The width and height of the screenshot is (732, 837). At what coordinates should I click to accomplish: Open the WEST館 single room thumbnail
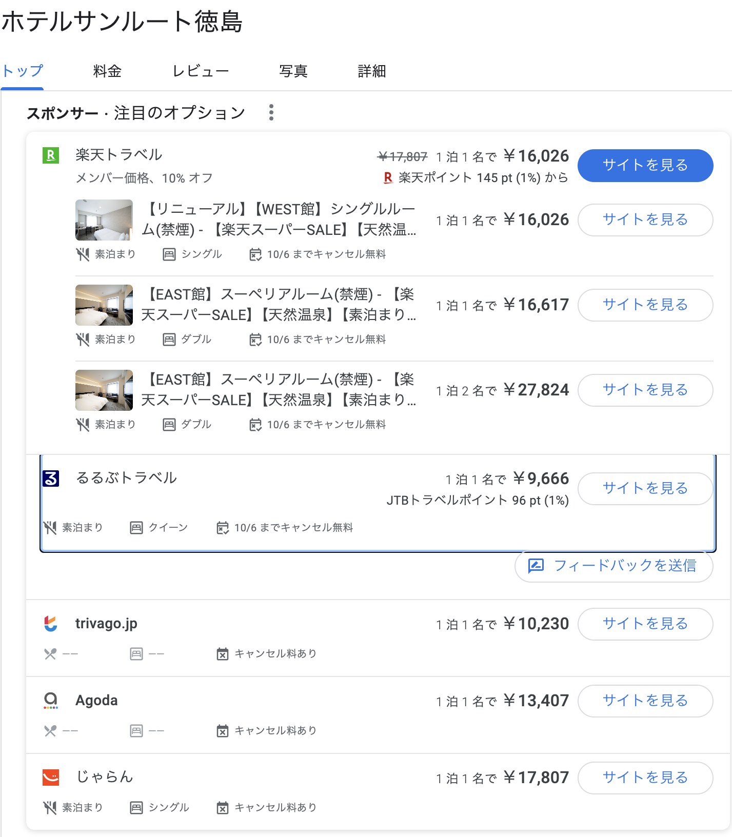point(104,220)
